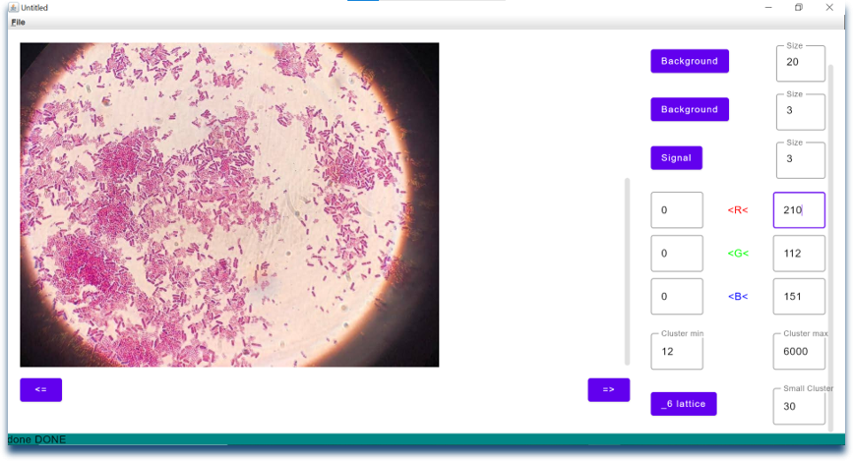The height and width of the screenshot is (461, 853).
Task: Select the Size field beside the Signal button
Action: (x=800, y=159)
